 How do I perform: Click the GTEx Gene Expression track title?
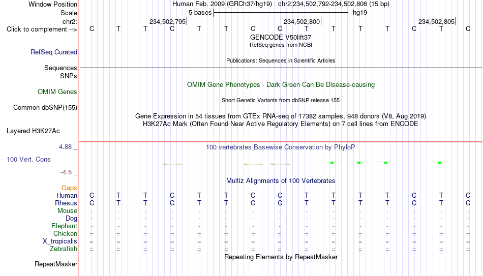point(281,116)
